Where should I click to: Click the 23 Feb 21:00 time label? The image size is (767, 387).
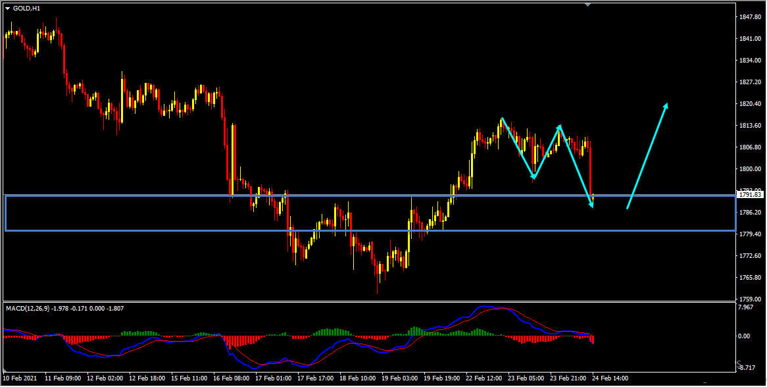pyautogui.click(x=568, y=378)
